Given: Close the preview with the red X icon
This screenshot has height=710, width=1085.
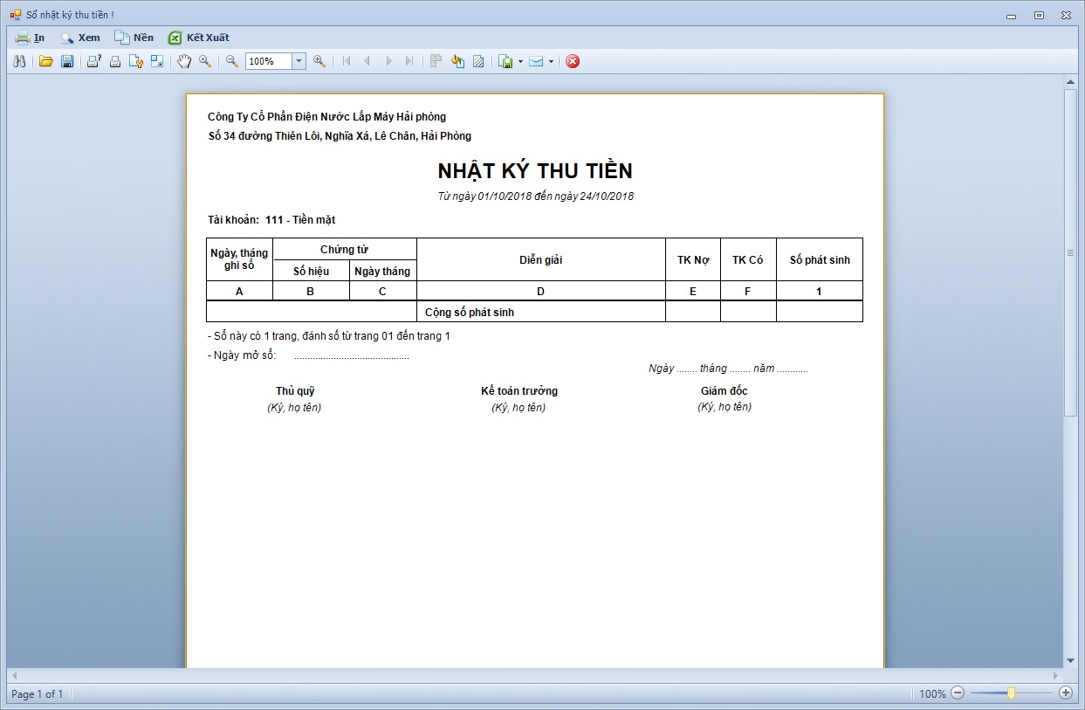Looking at the screenshot, I should pos(573,61).
